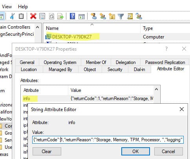
Task: Click the Export List toolbar icon
Action: pos(60,16)
